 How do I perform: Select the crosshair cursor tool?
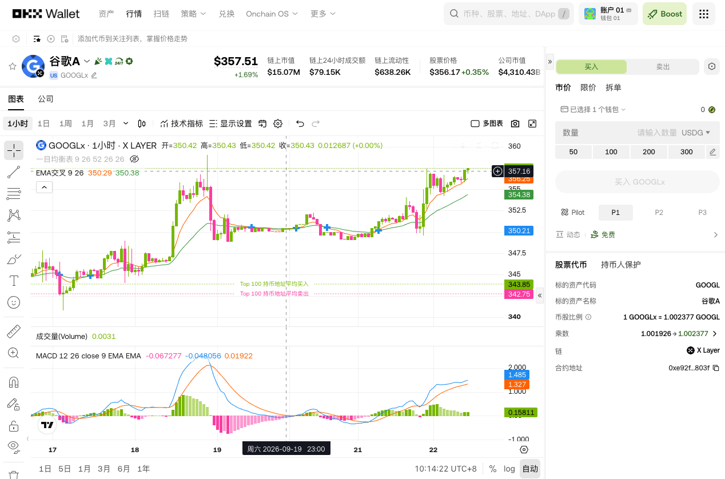tap(14, 150)
